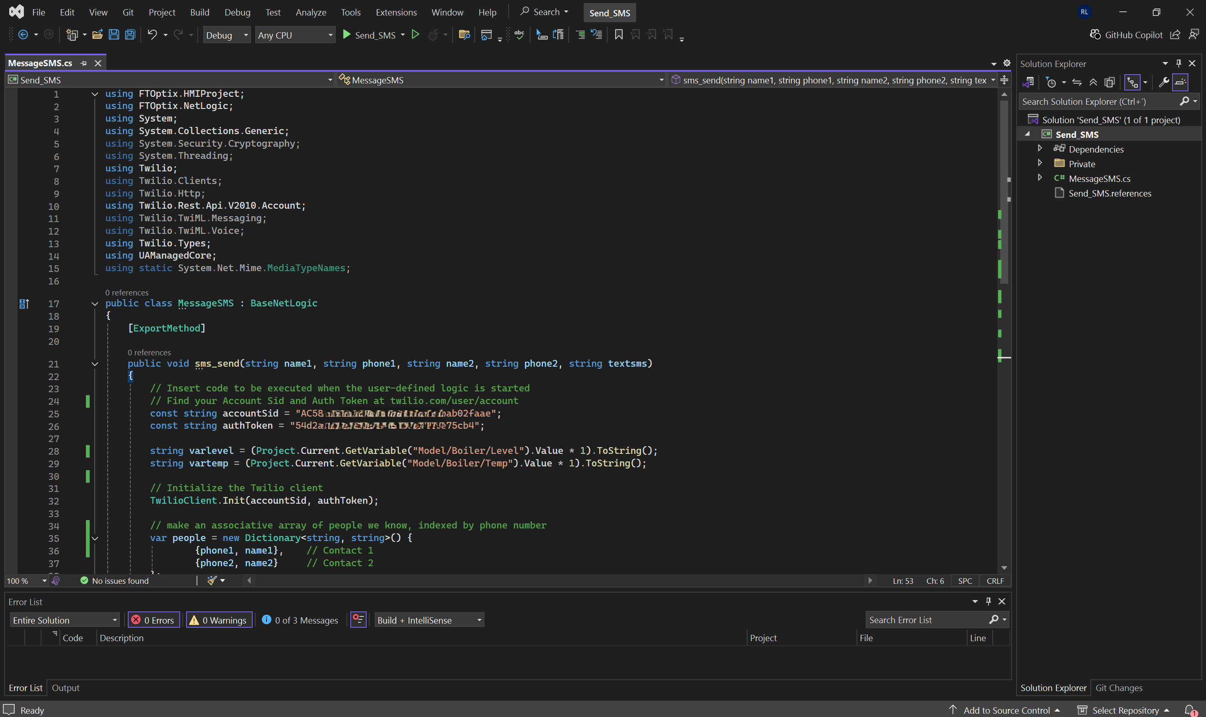Toggle file nesting view in Solution Explorer
Image resolution: width=1206 pixels, height=717 pixels.
coord(1133,83)
